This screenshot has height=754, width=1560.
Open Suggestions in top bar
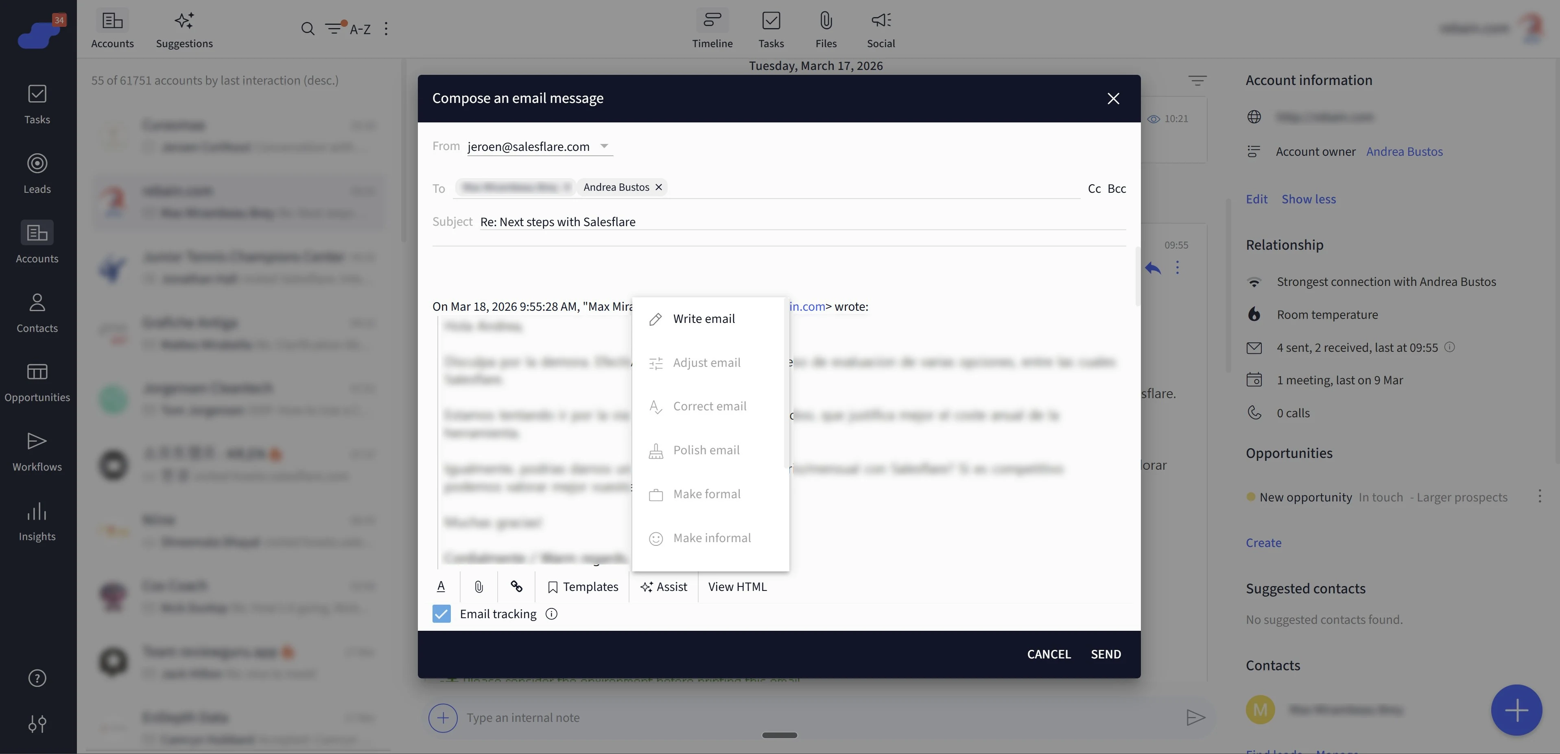(184, 29)
